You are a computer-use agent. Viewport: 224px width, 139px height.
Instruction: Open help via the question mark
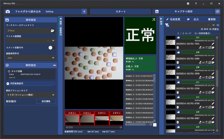196,4
